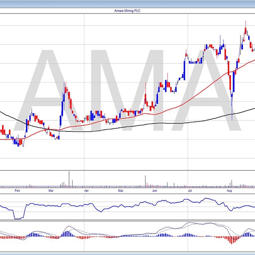Click the Apr date axis label
The height and width of the screenshot is (255, 255).
point(86,191)
